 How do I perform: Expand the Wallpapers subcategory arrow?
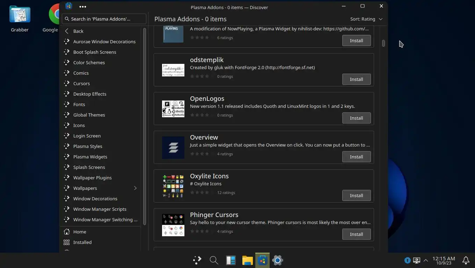pyautogui.click(x=135, y=188)
